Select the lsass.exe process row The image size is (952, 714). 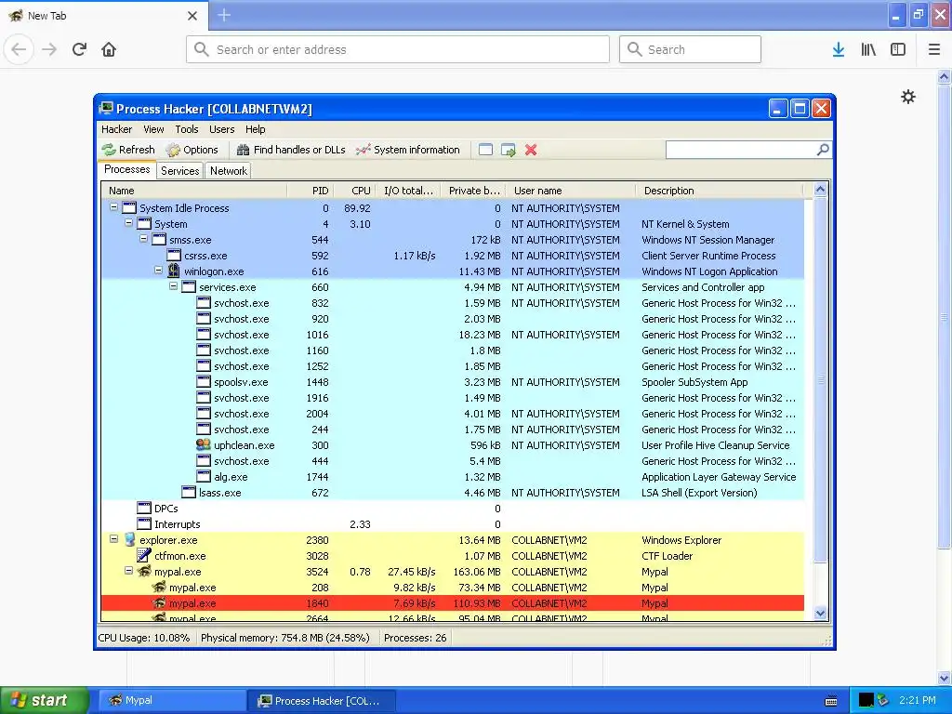[x=453, y=493]
